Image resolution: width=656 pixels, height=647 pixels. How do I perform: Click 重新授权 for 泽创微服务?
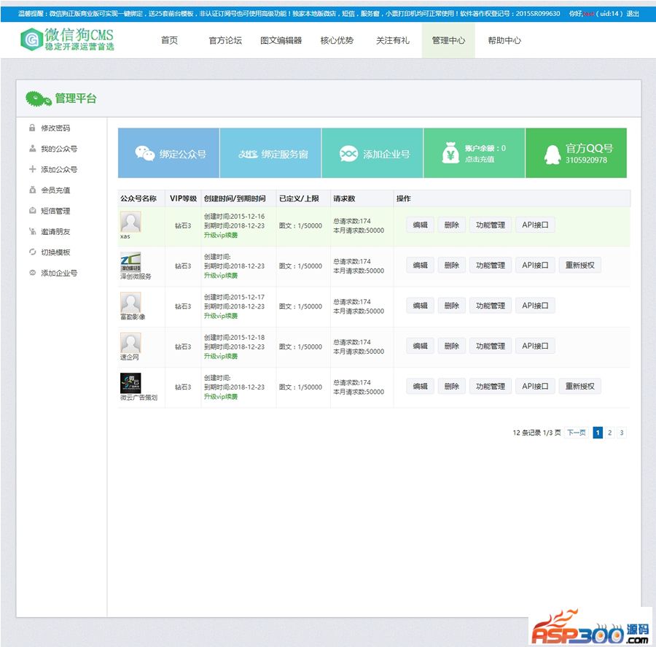pyautogui.click(x=580, y=265)
